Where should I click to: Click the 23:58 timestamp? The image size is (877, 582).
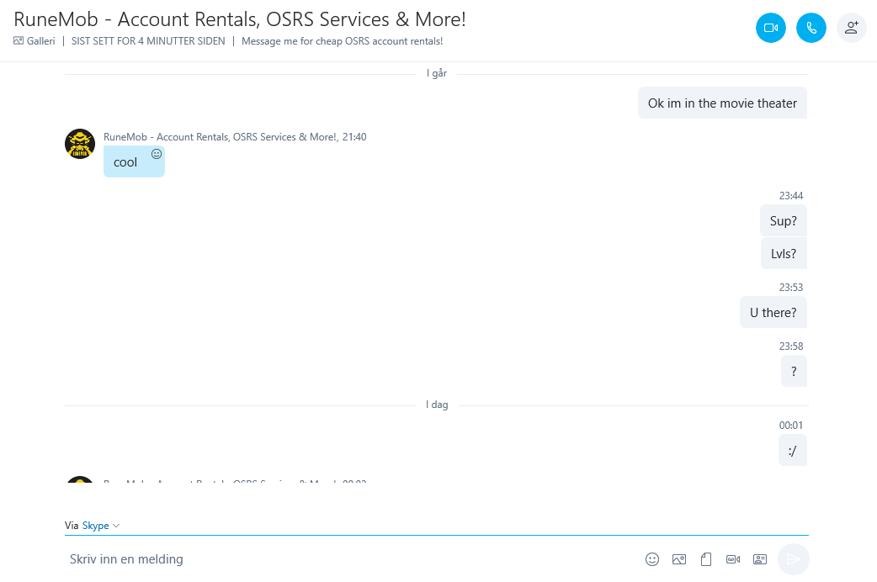(x=791, y=346)
